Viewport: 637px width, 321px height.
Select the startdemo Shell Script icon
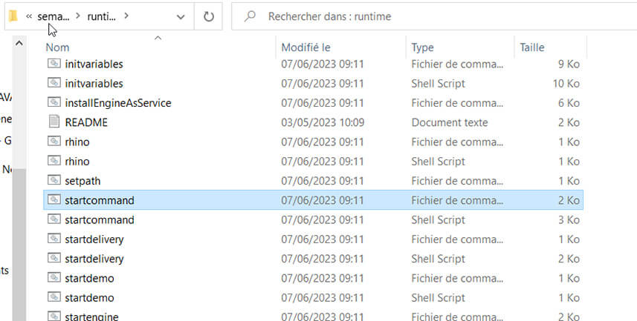[x=54, y=297]
